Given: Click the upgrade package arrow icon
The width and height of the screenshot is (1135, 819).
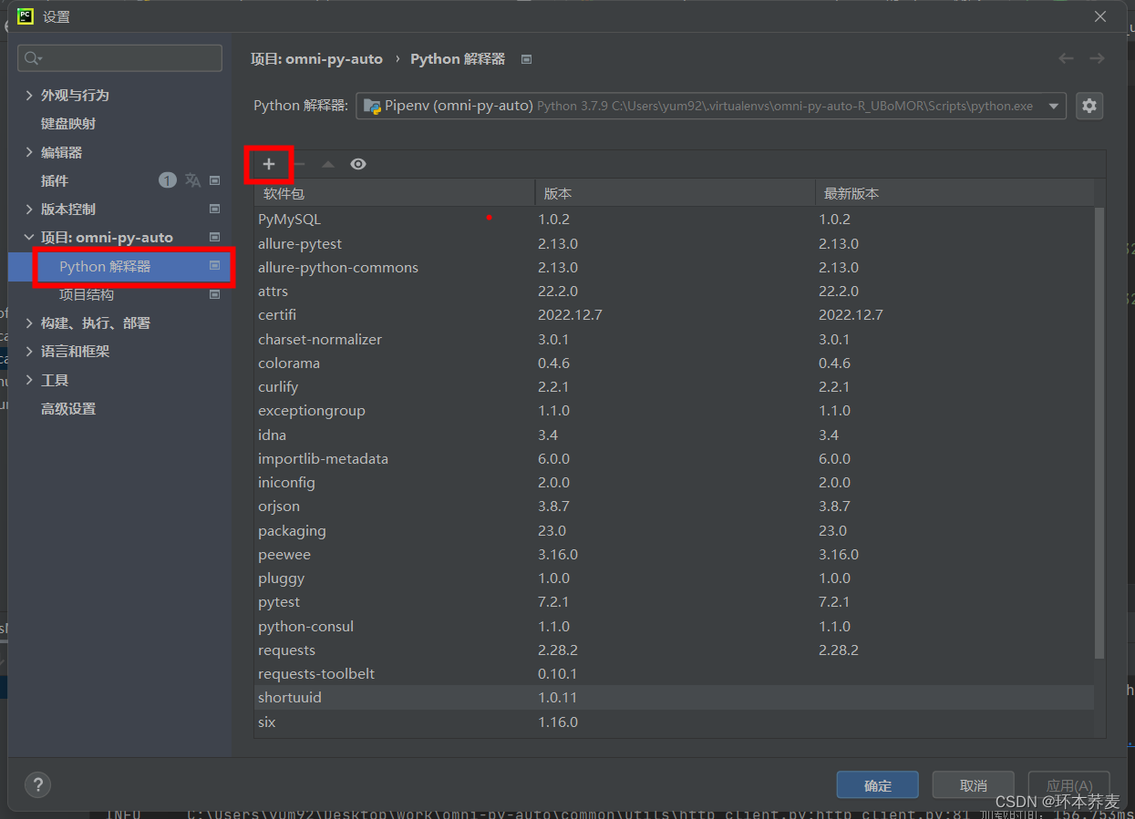Looking at the screenshot, I should (x=328, y=164).
